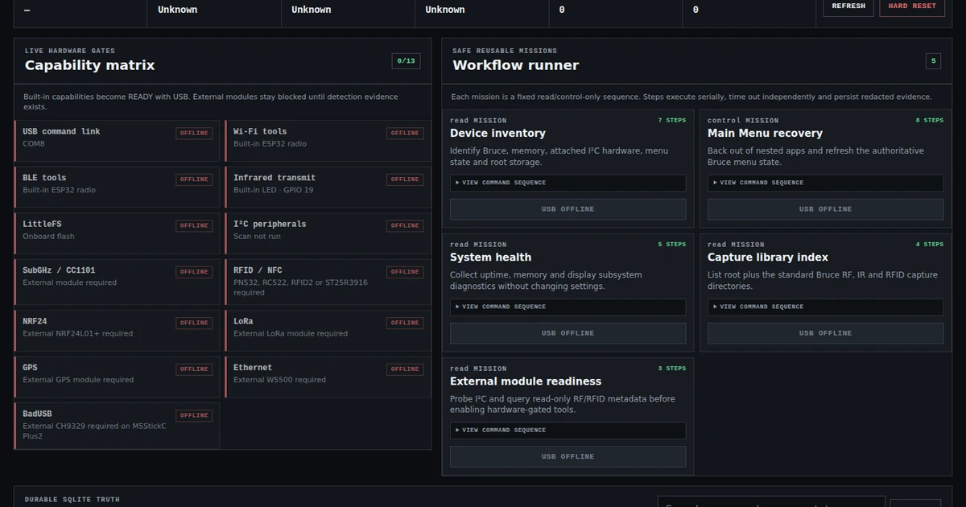
Task: Click the GPS capability title
Action: [x=30, y=368]
